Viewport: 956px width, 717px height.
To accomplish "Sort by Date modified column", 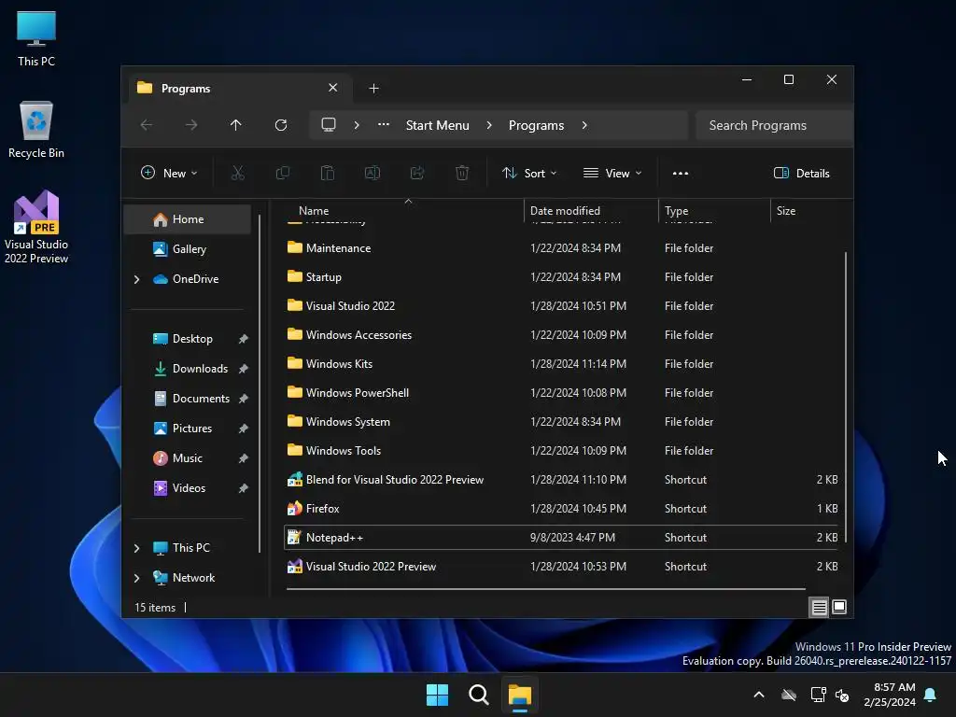I will (591, 211).
